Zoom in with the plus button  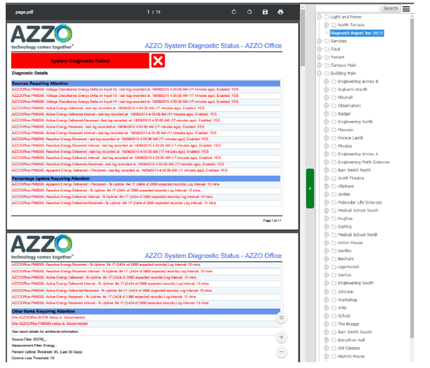(281, 337)
